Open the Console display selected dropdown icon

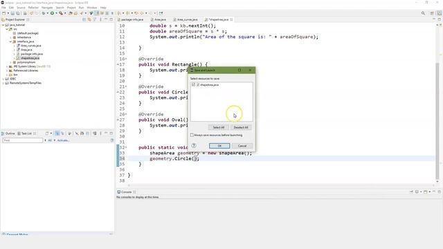(x=417, y=192)
